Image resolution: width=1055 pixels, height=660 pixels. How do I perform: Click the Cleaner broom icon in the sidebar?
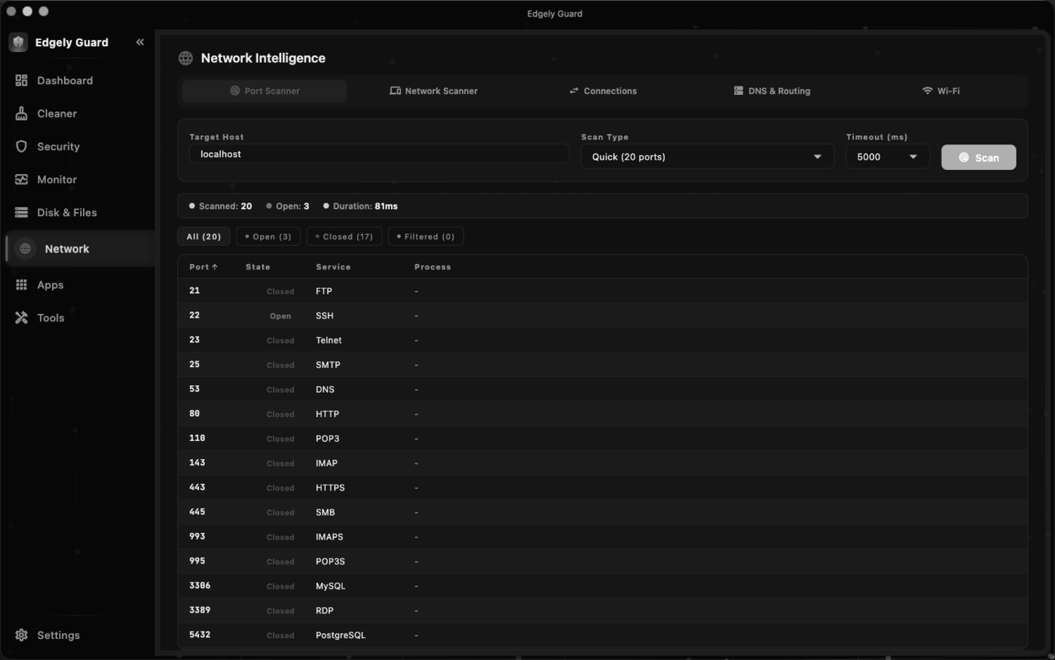point(21,114)
